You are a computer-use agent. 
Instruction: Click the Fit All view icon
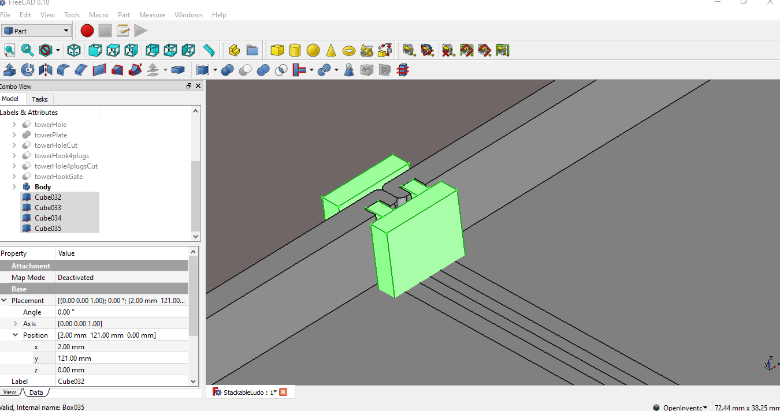point(10,51)
